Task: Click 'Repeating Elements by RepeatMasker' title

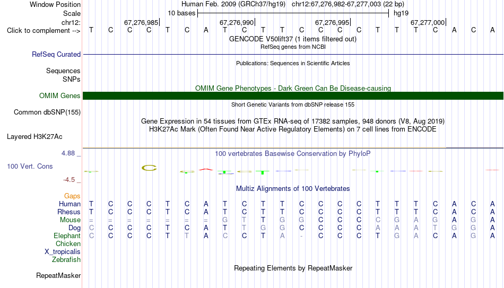Action: click(293, 268)
